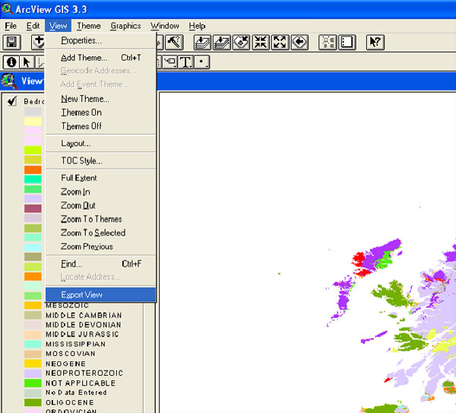
Task: Open the File menu
Action: pos(11,26)
